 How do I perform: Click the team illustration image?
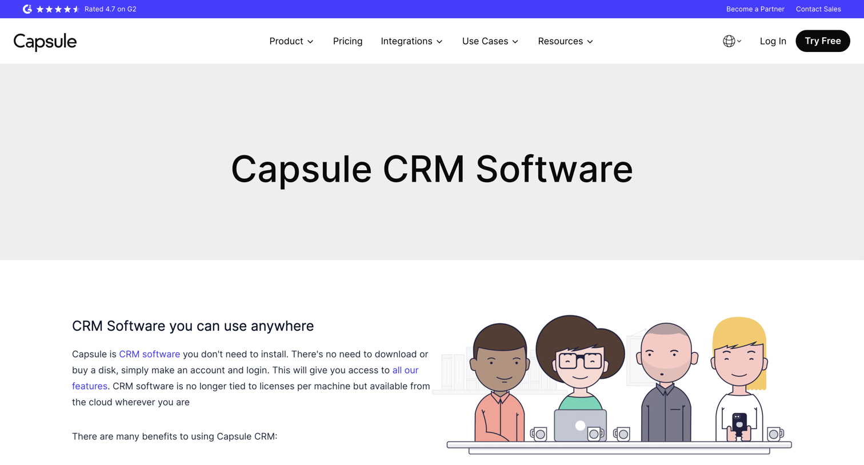pos(612,384)
